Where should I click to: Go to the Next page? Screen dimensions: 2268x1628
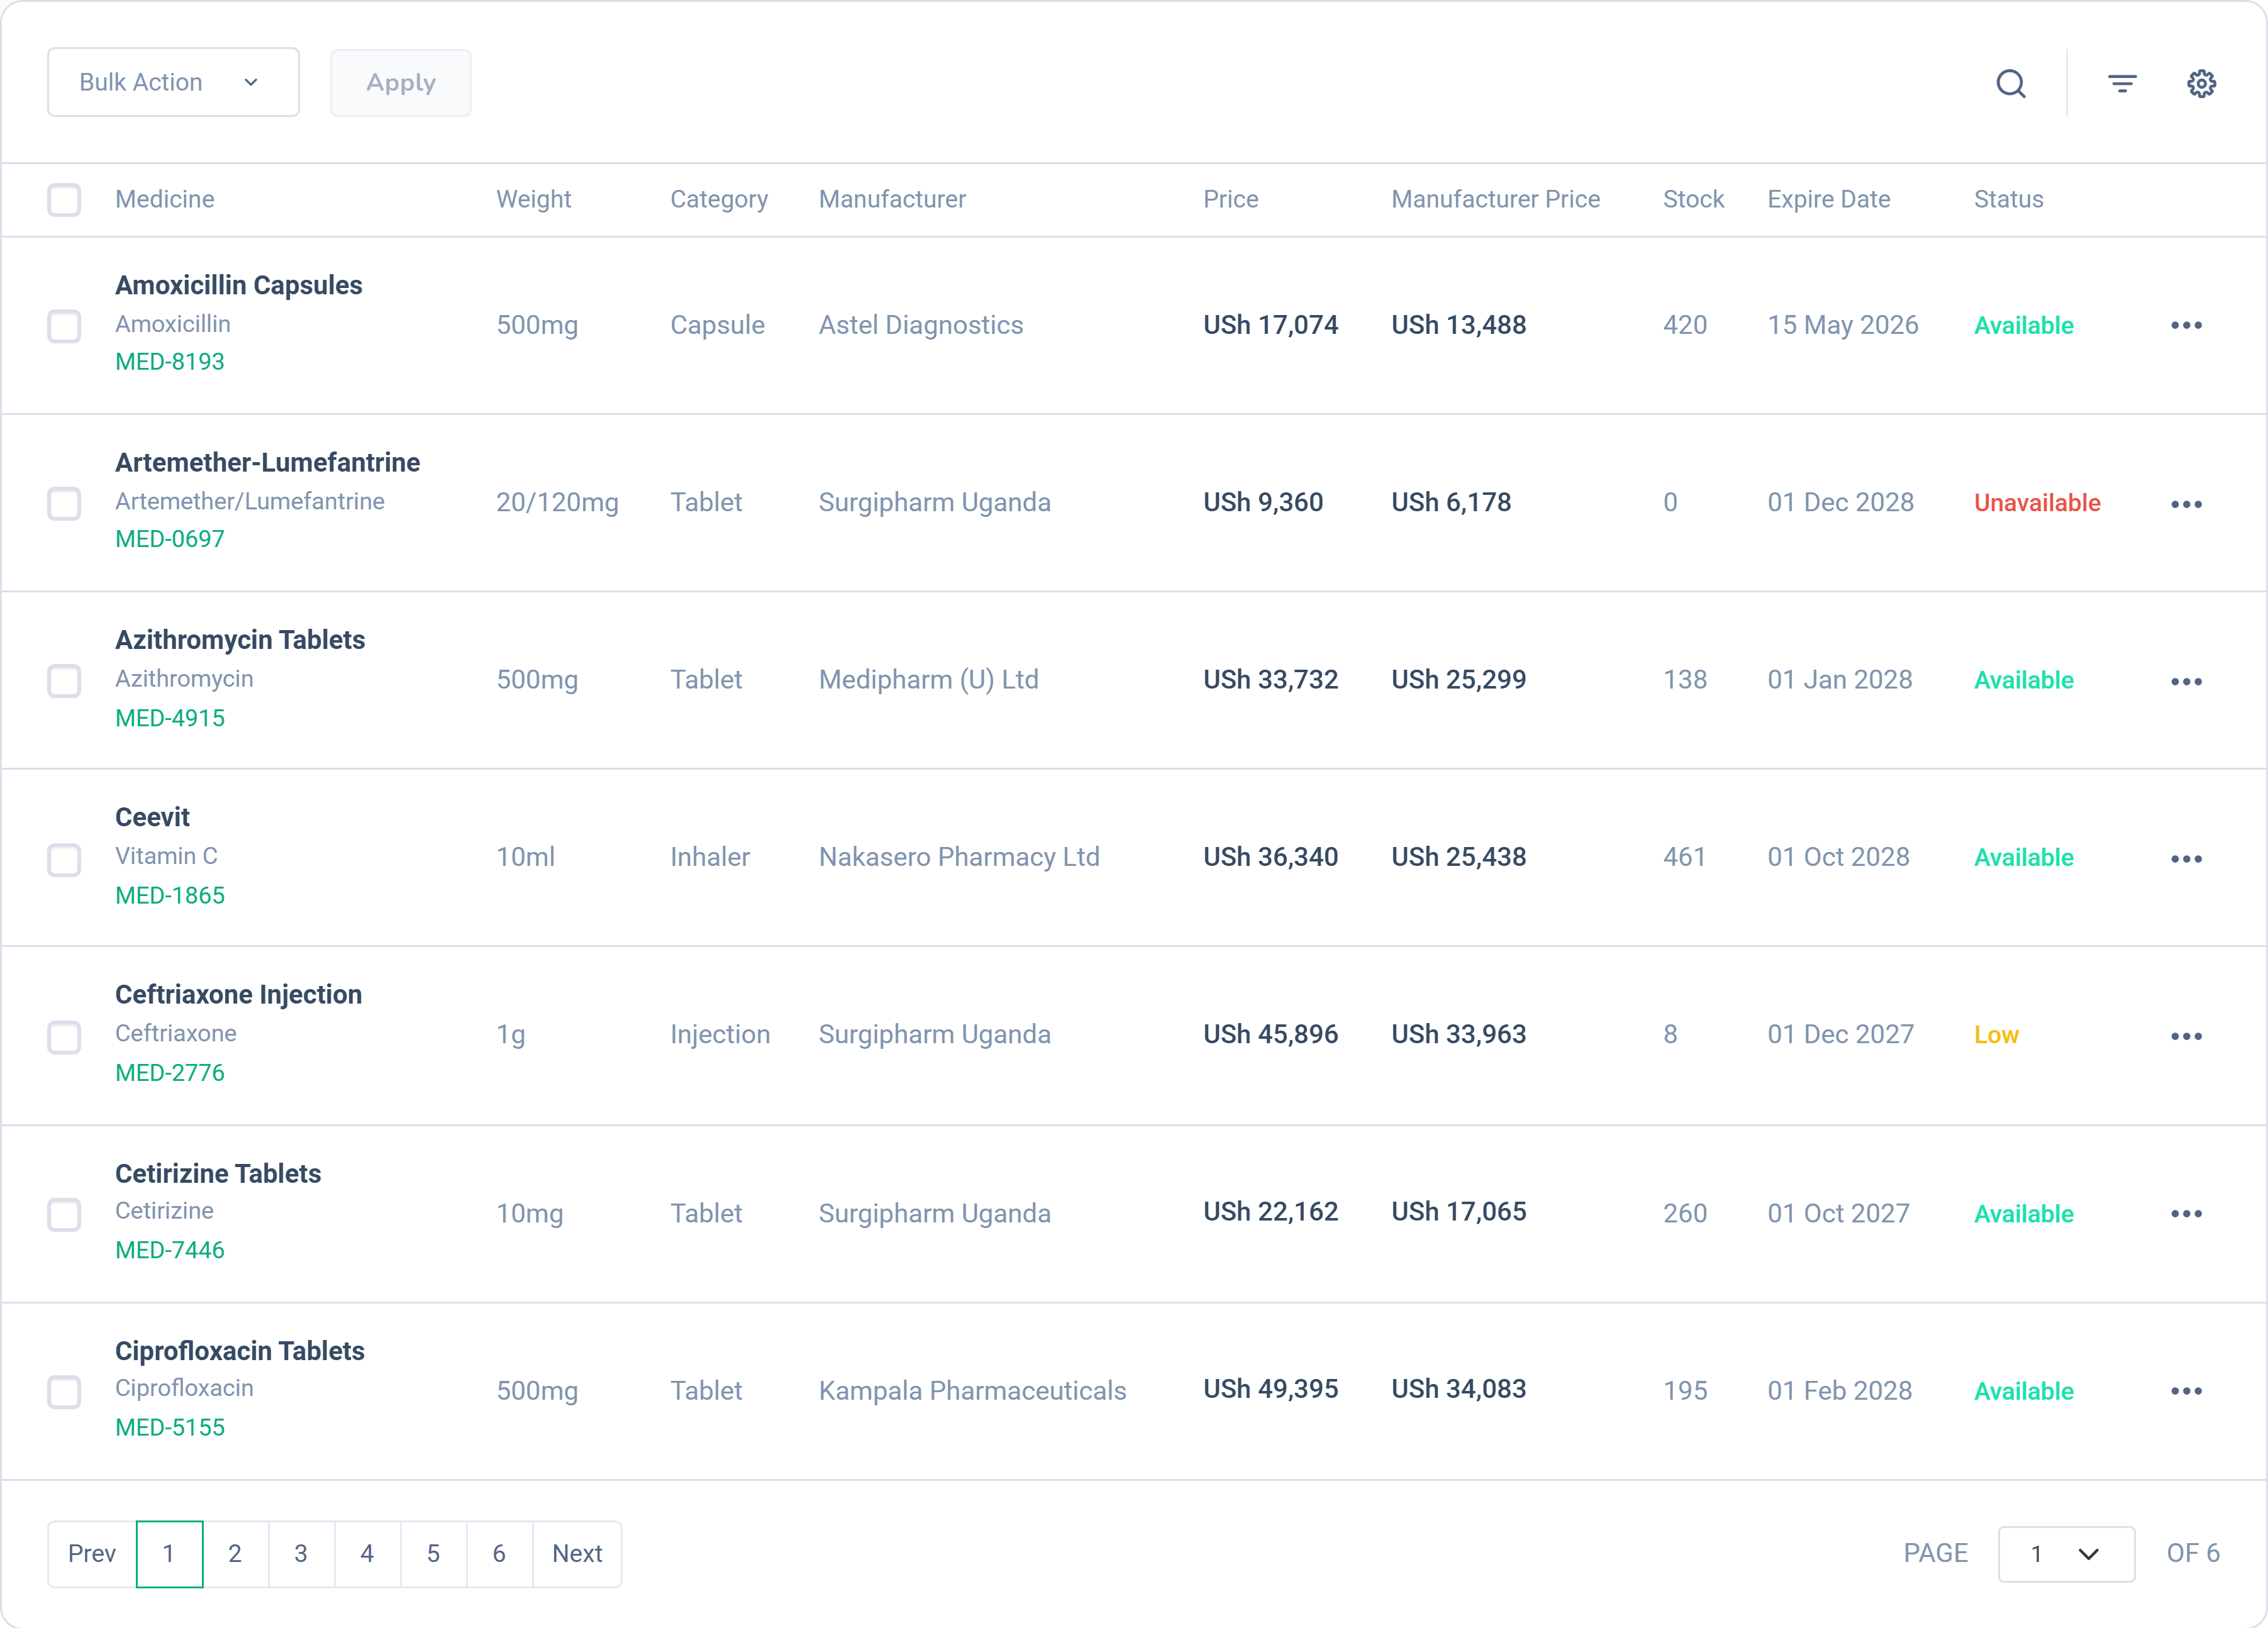[x=577, y=1553]
